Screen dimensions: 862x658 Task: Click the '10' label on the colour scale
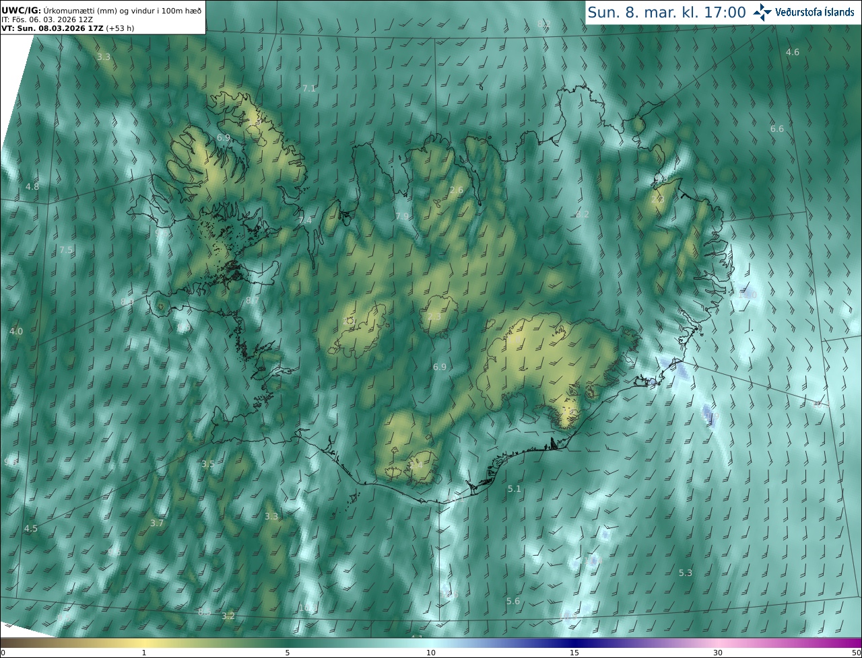[431, 653]
